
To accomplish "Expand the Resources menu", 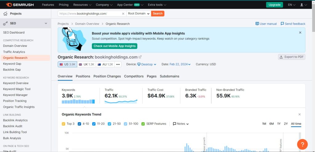I will point(82,5).
